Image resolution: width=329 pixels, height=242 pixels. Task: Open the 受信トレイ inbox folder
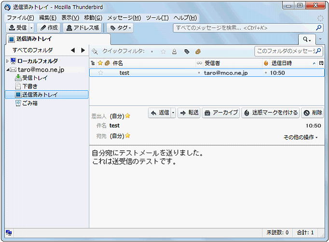point(35,78)
